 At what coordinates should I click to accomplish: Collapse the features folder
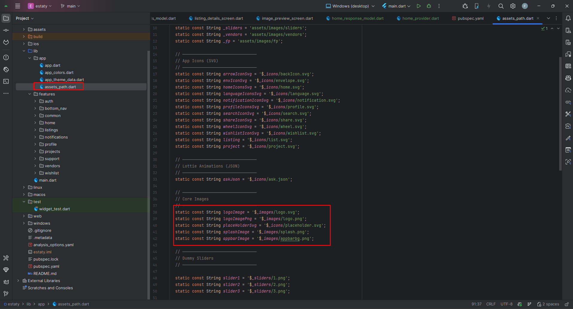(x=30, y=94)
